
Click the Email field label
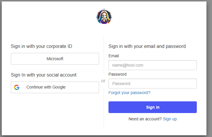[113, 56]
